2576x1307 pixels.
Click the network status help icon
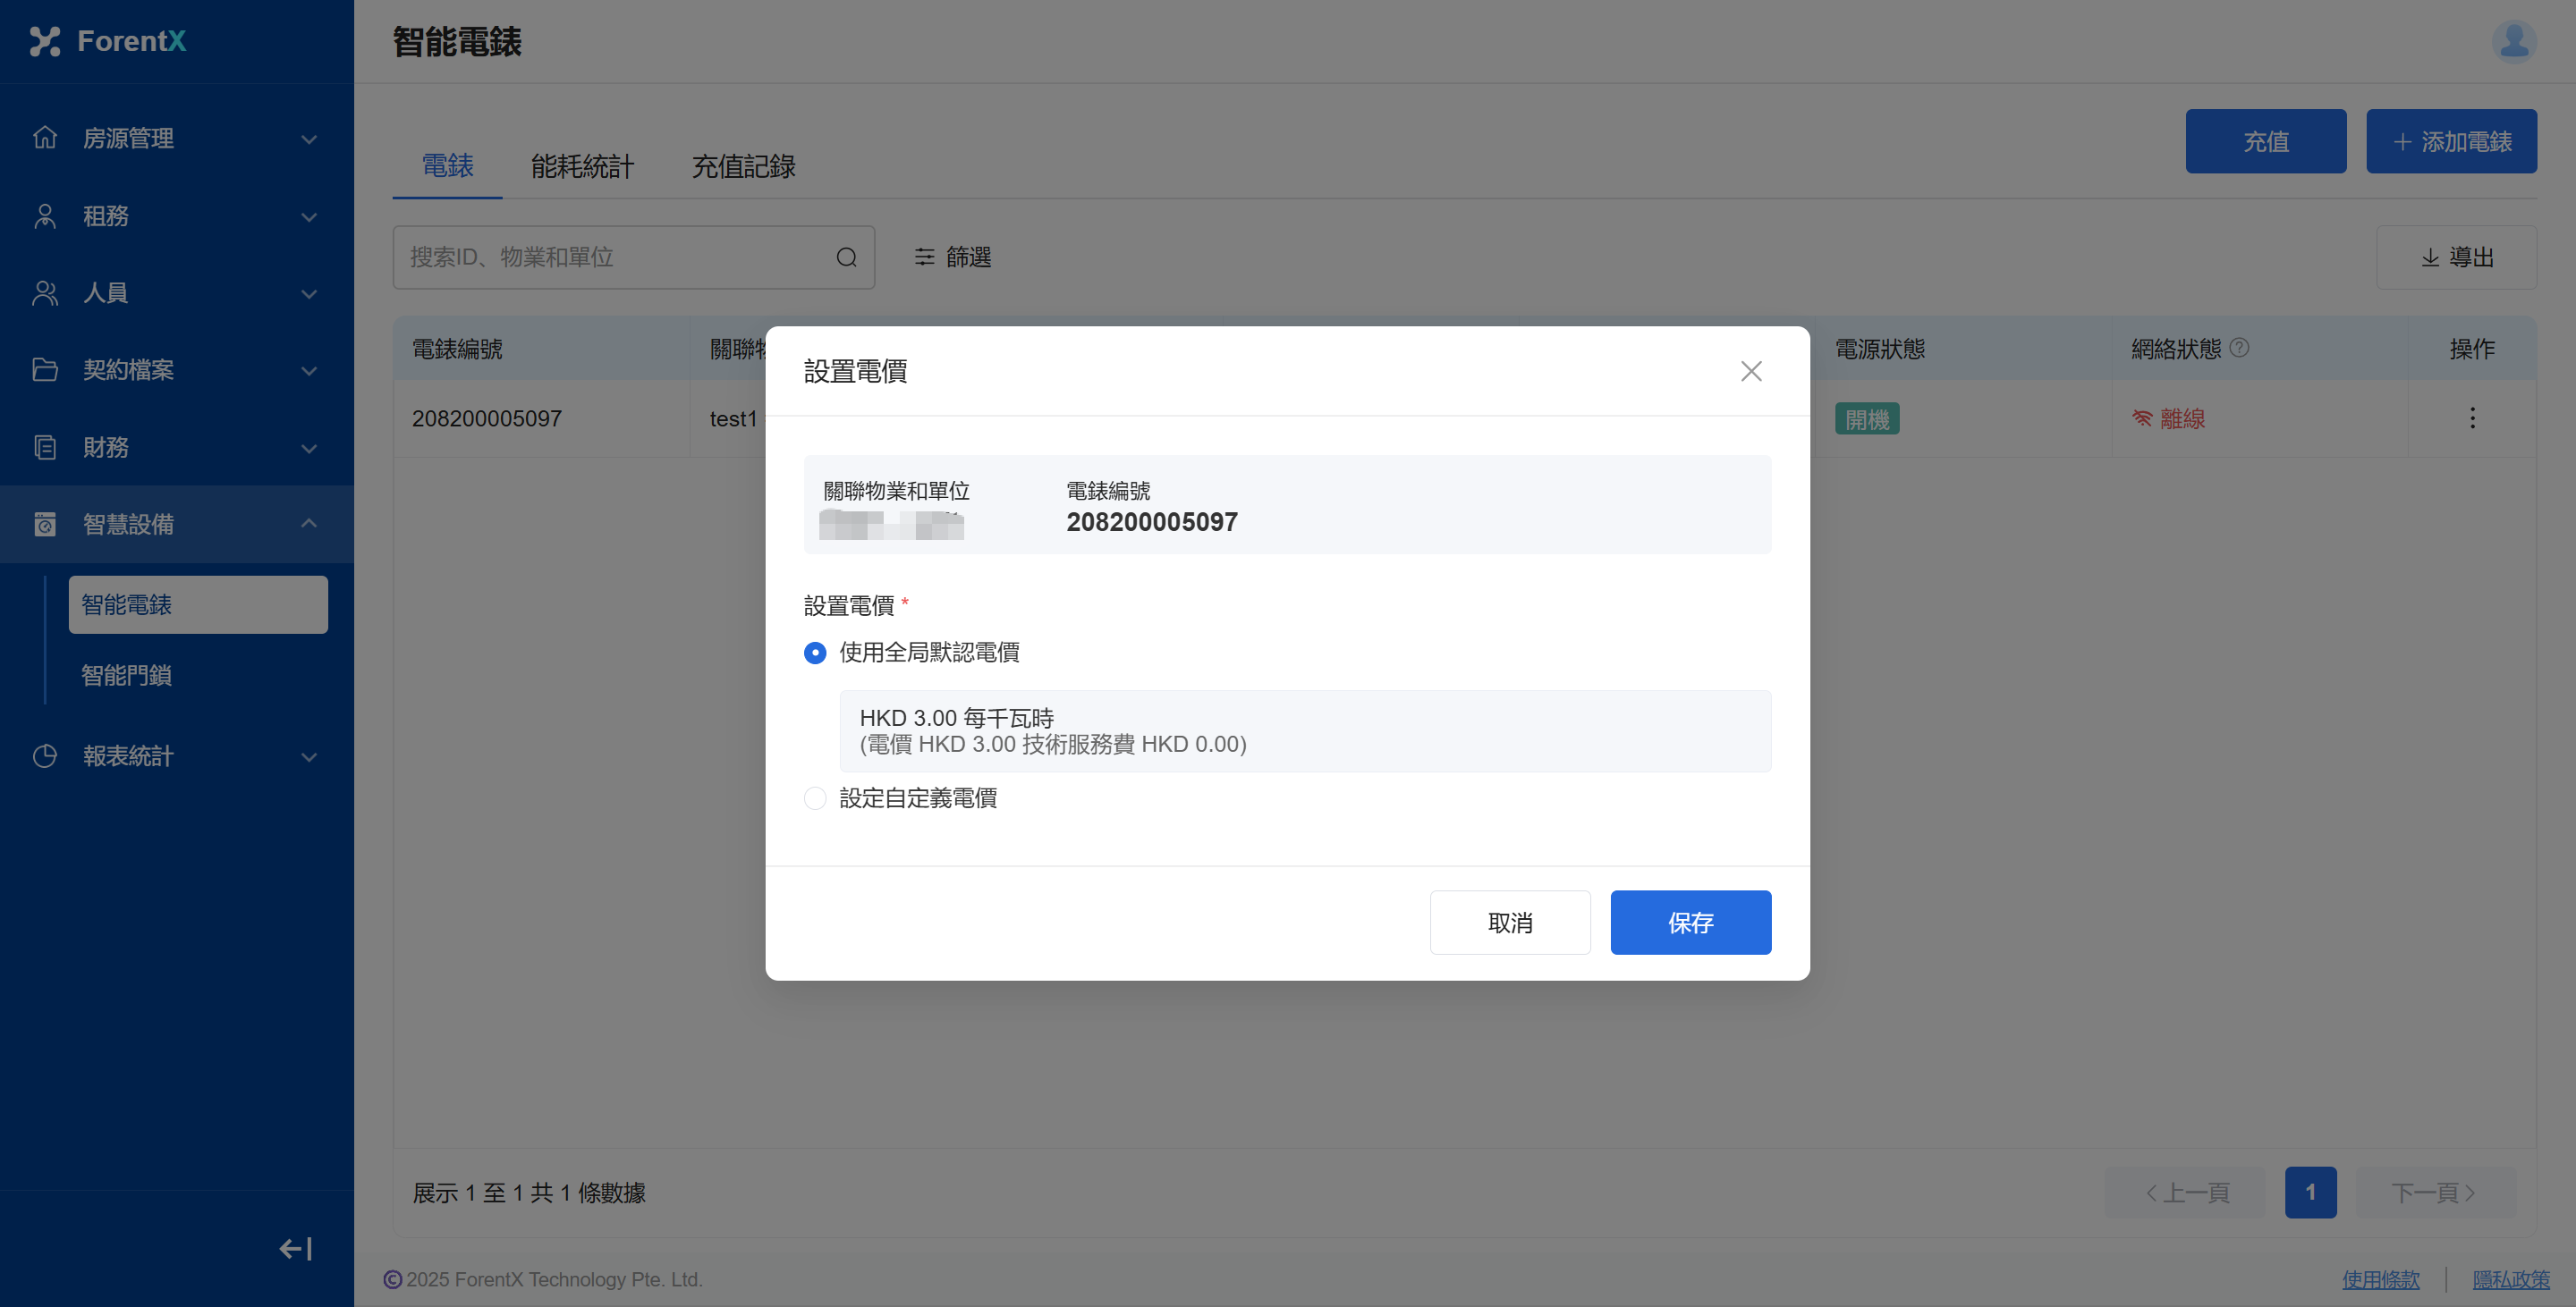2240,348
